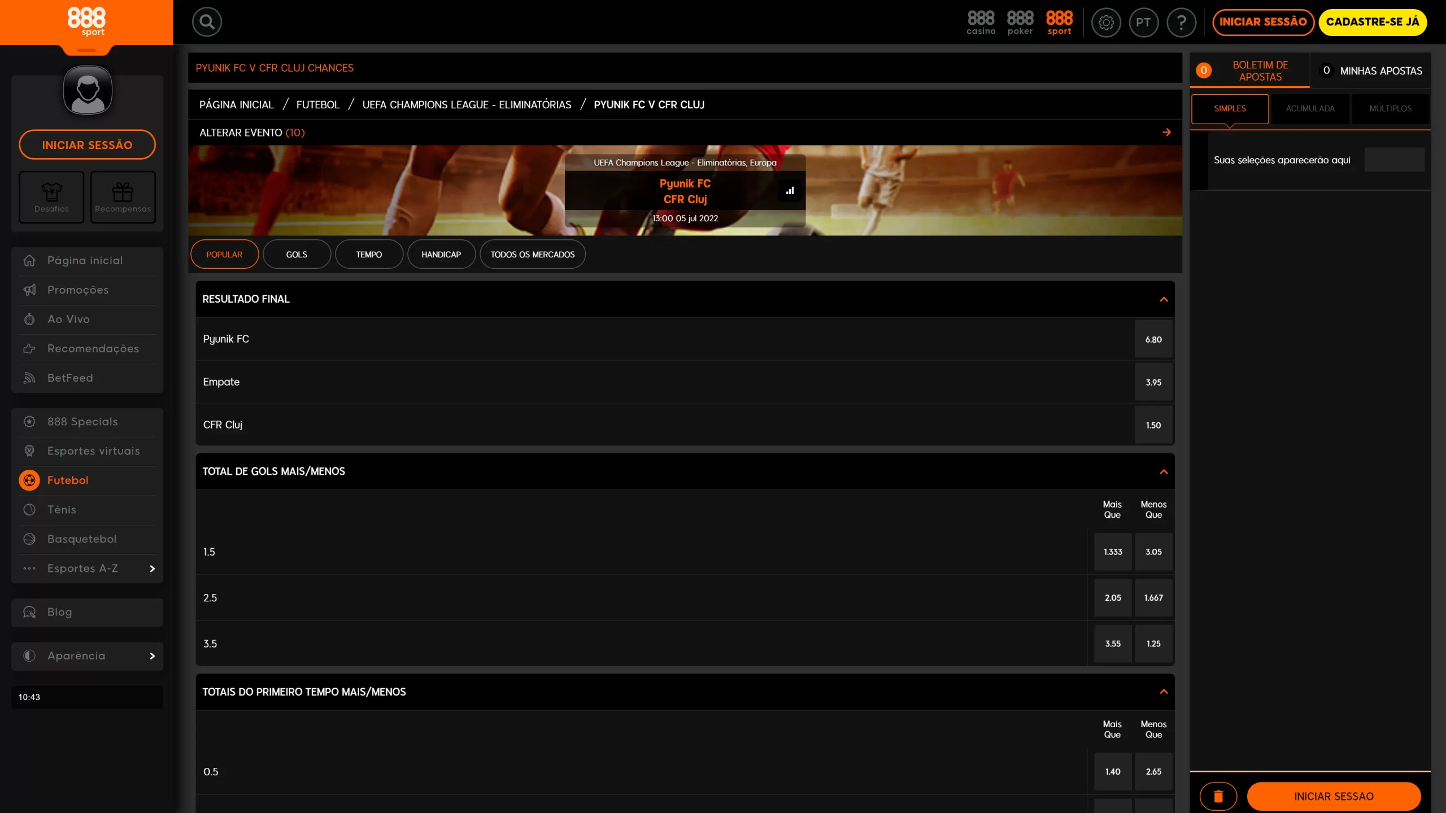Screen dimensions: 1446x813
Task: Click the user avatar icon
Action: tap(88, 90)
